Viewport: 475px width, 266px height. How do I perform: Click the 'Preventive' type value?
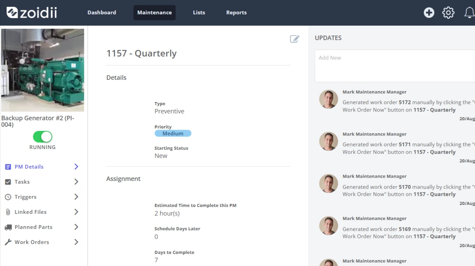coord(169,111)
